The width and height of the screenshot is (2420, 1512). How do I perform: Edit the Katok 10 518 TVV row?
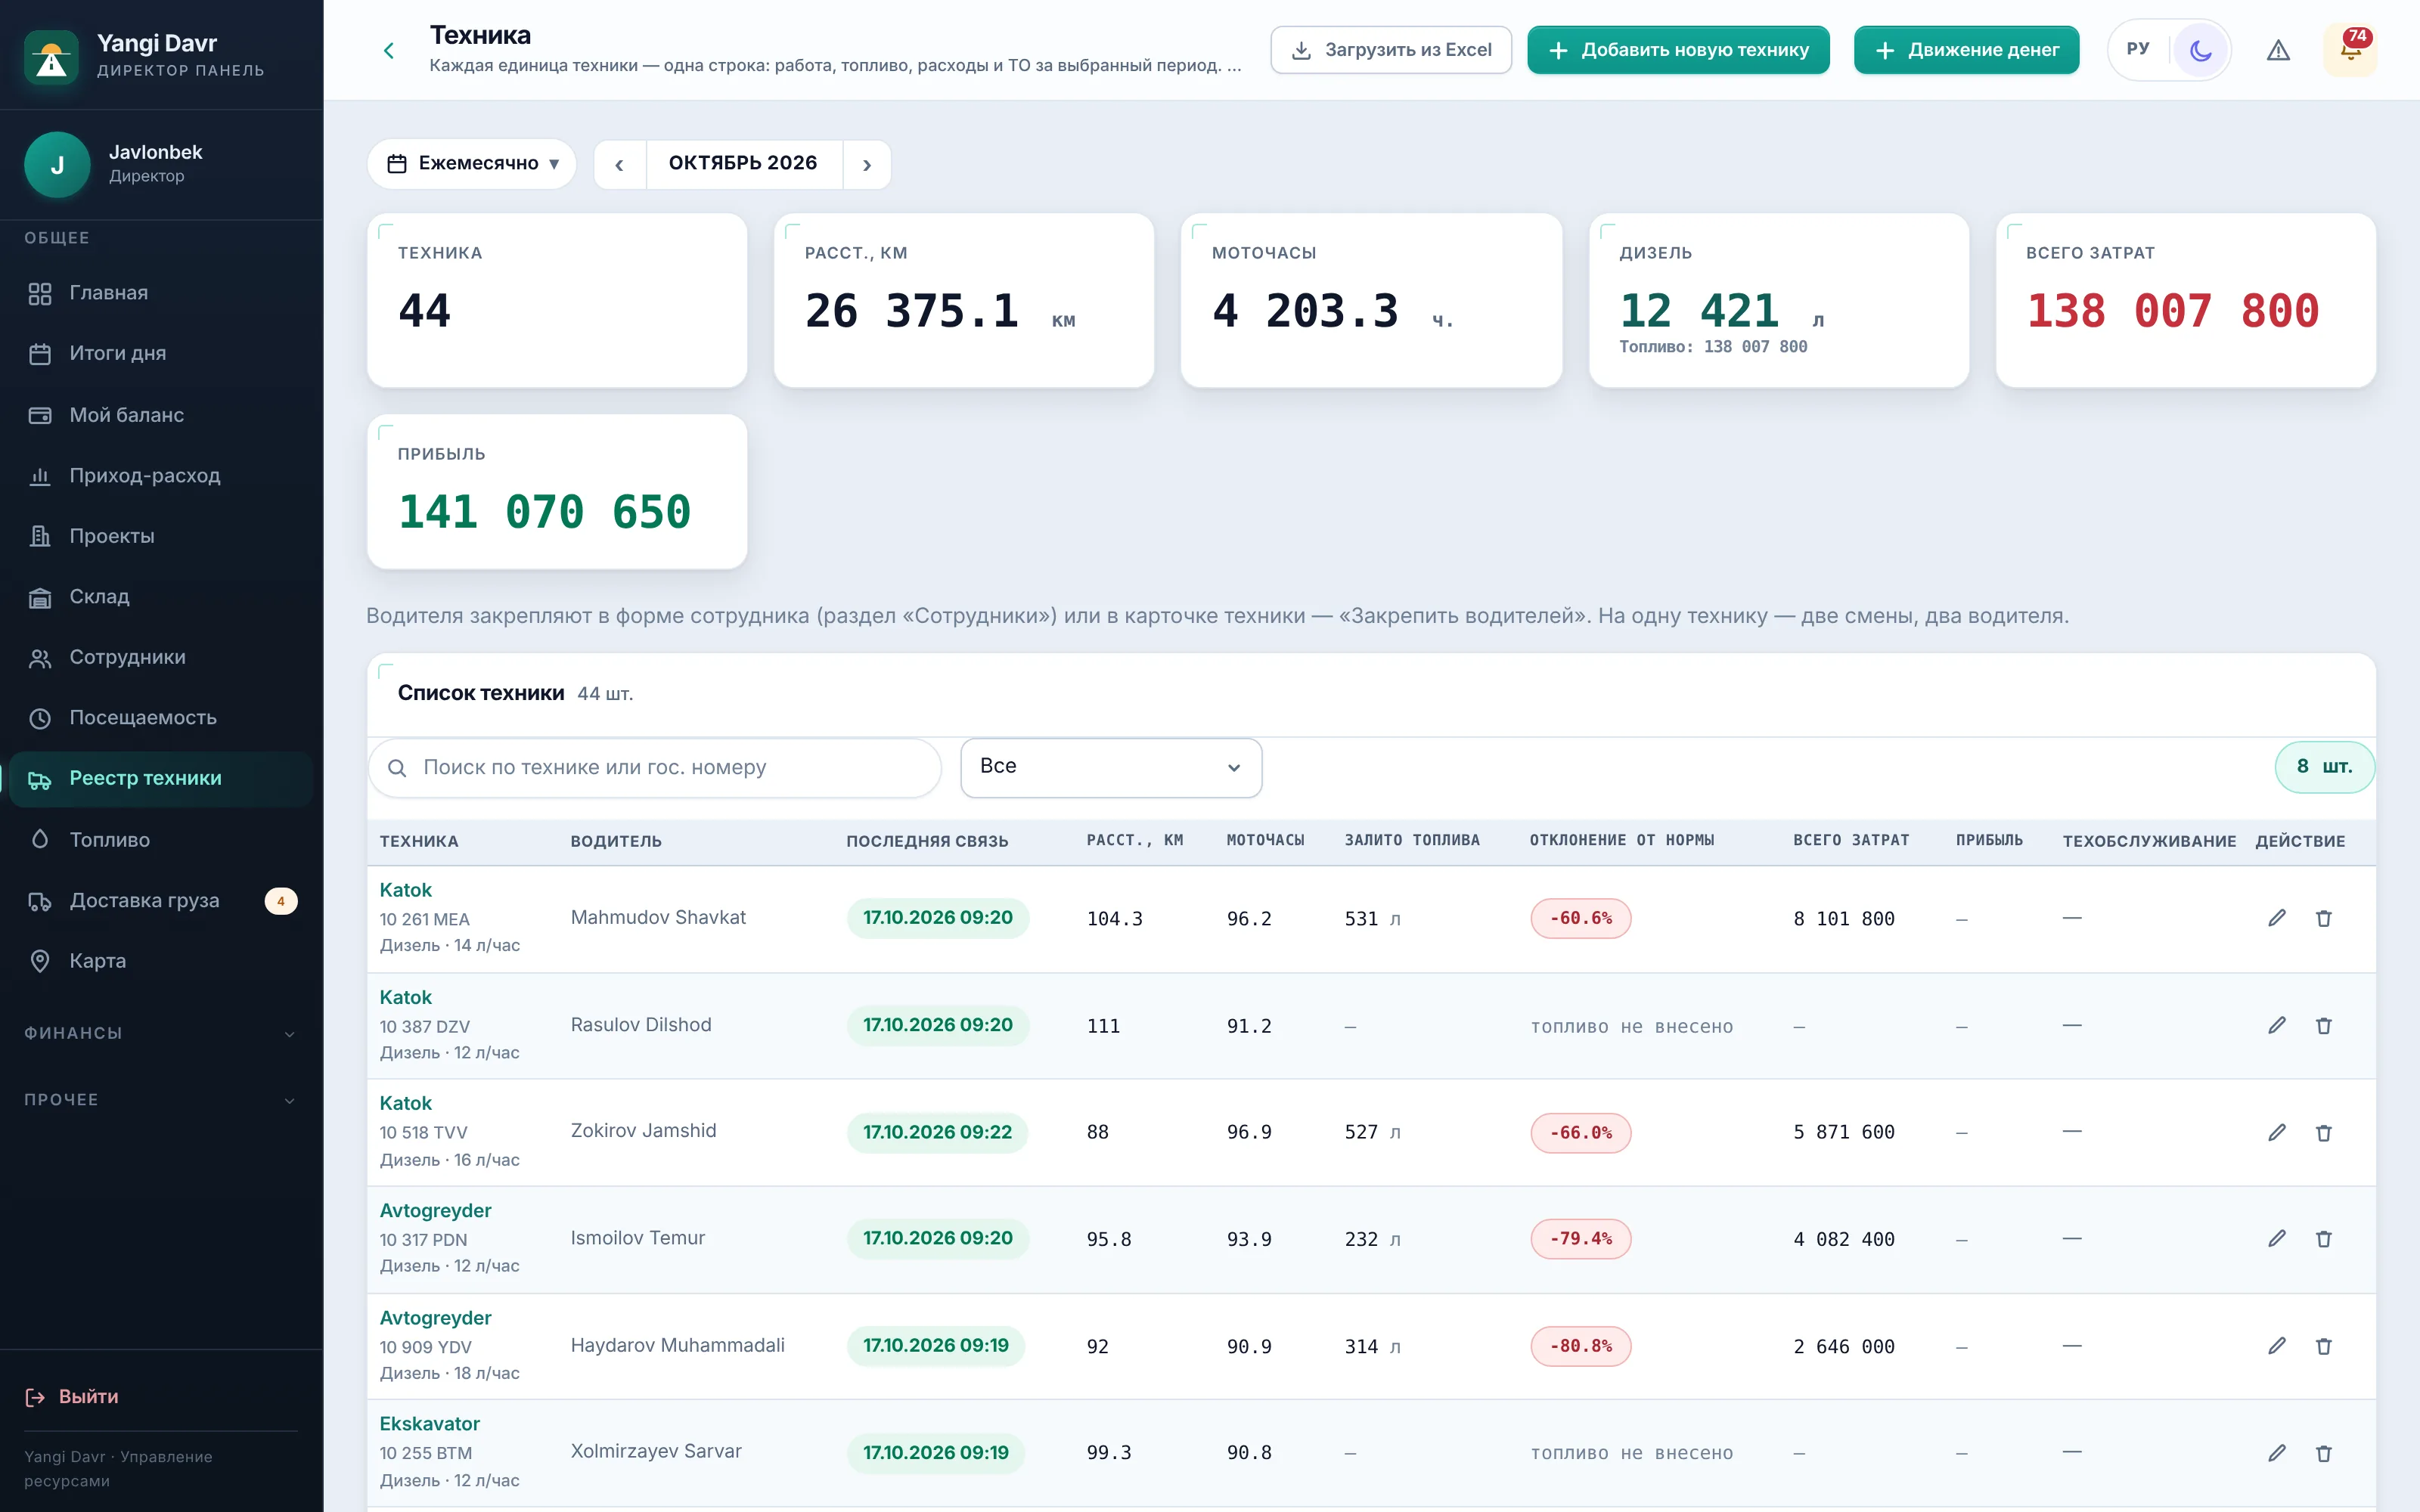pos(2277,1132)
